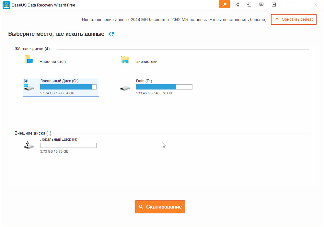Viewport: 324px width, 227px height.
Task: Click the Жёсткие диски (4) section header
Action: (x=32, y=49)
